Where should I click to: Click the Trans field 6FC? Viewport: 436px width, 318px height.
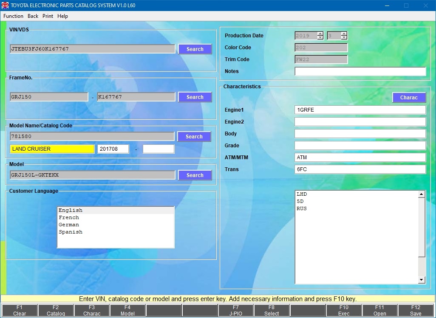360,169
